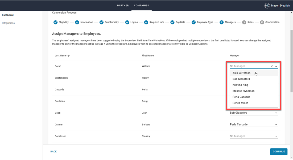
Task: Open step 10 Confirmation in the wizard
Action: pyautogui.click(x=262, y=22)
